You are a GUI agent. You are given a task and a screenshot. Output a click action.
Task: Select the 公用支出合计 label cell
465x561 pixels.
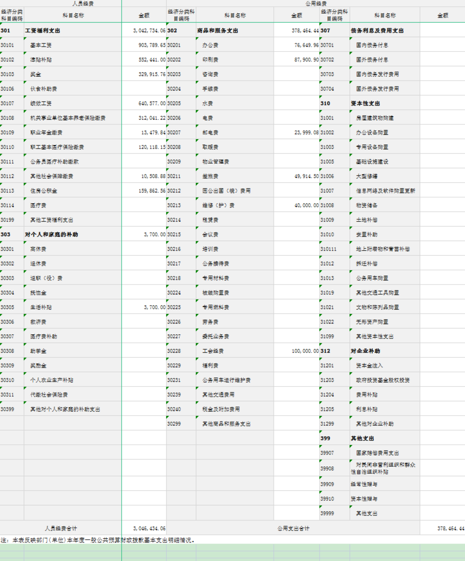click(293, 528)
